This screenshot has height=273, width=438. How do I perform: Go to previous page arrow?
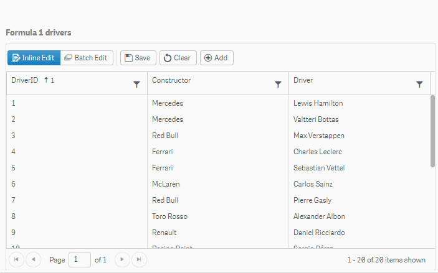(x=33, y=259)
